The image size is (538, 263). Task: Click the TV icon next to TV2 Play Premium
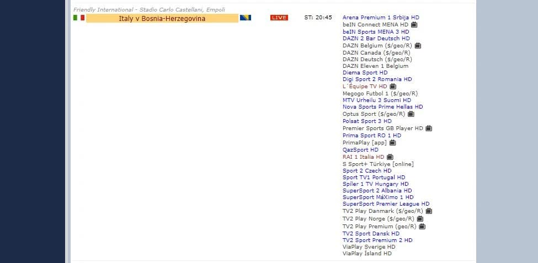click(422, 227)
